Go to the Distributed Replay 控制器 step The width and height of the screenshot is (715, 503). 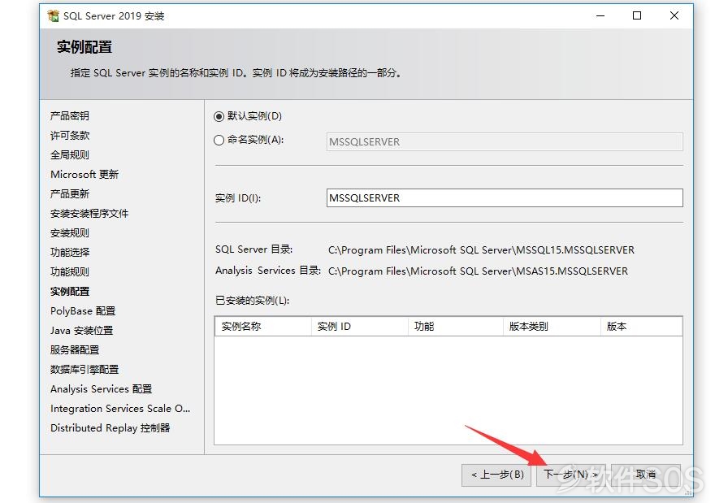click(x=110, y=428)
